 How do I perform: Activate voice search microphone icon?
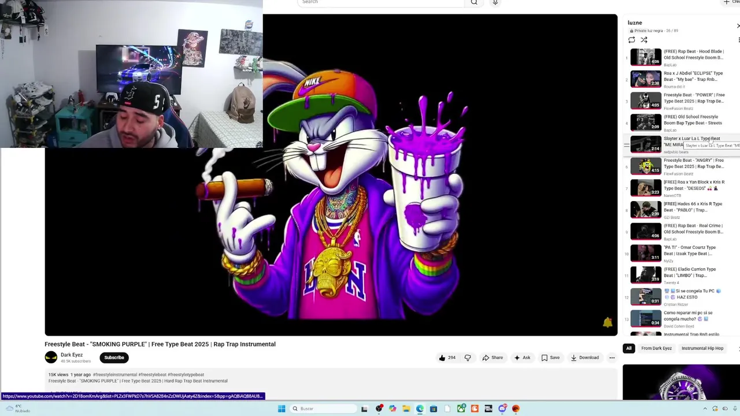click(x=495, y=2)
